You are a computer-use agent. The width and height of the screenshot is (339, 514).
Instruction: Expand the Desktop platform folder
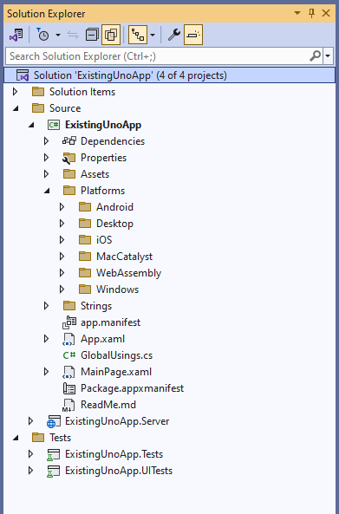coord(62,224)
